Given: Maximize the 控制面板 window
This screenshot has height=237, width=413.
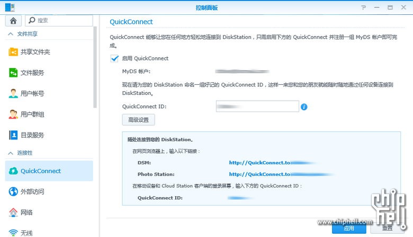Looking at the screenshot, I should coord(390,7).
